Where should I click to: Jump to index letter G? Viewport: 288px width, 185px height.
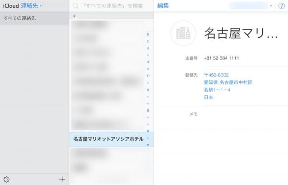[148, 111]
